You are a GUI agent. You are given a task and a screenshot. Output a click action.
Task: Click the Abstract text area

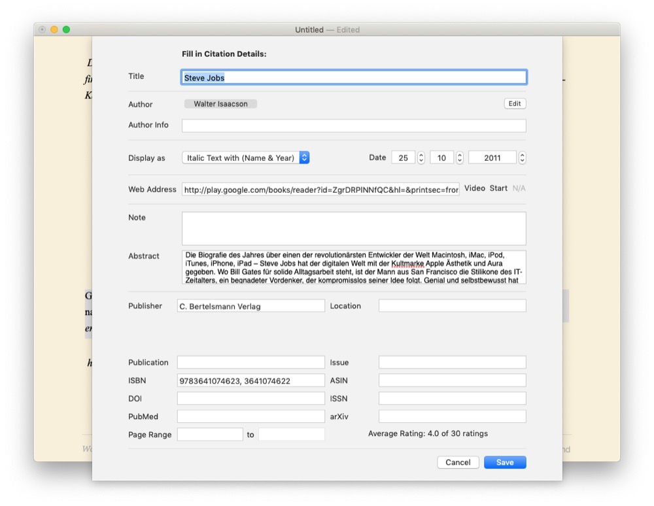click(353, 267)
